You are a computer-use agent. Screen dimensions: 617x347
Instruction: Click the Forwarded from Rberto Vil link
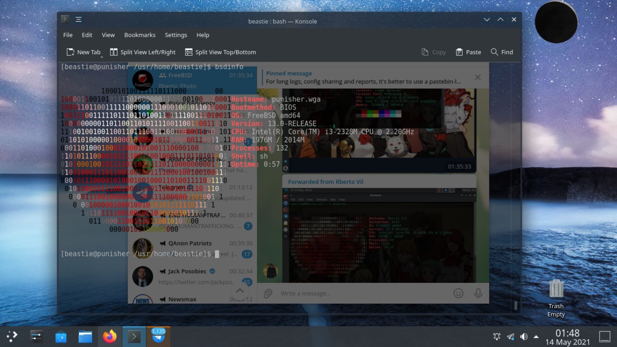[x=325, y=182]
